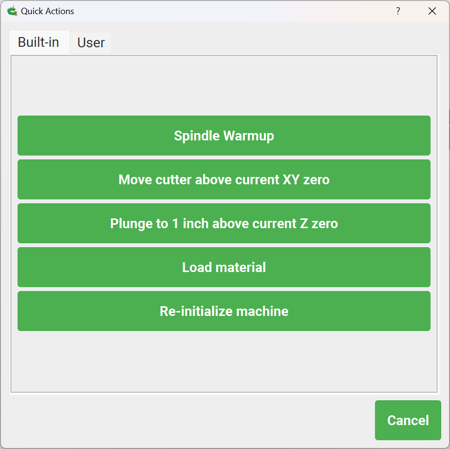Send cutter to current XY zero position
The image size is (450, 449).
coord(224,179)
